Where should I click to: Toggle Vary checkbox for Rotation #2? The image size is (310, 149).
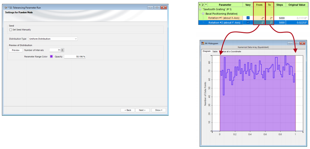tap(248, 22)
